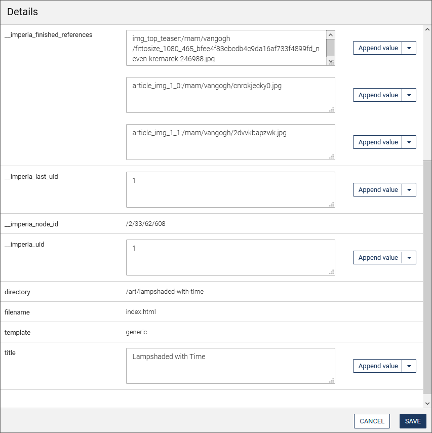The image size is (432, 433).
Task: Click the Details dialog heading
Action: click(23, 12)
